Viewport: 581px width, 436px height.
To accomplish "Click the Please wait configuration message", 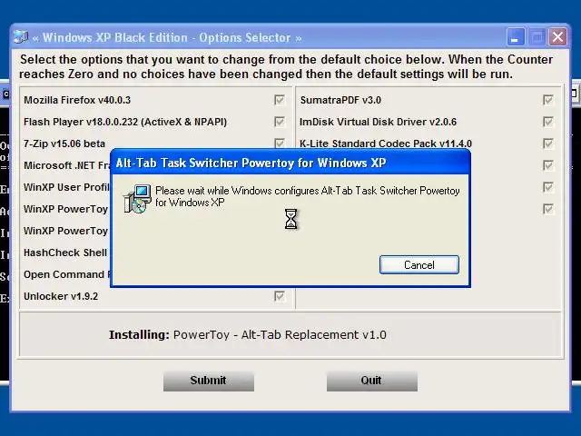I will (x=308, y=196).
